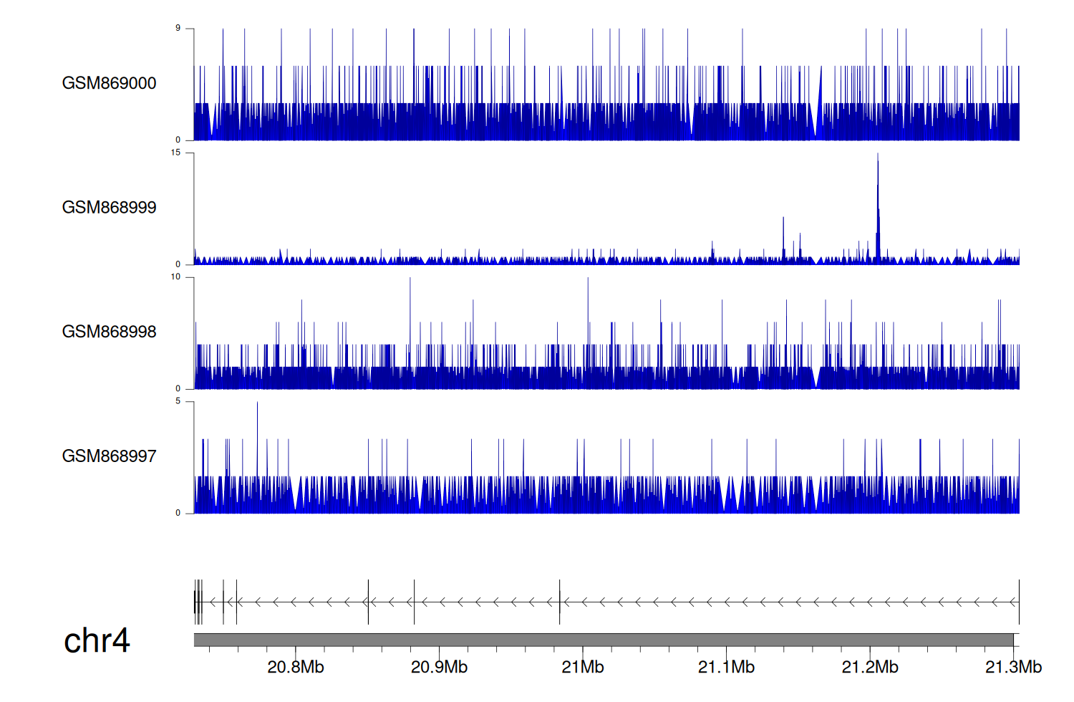Click the GSM869000 track label
This screenshot has height=702, width=1074.
(109, 83)
